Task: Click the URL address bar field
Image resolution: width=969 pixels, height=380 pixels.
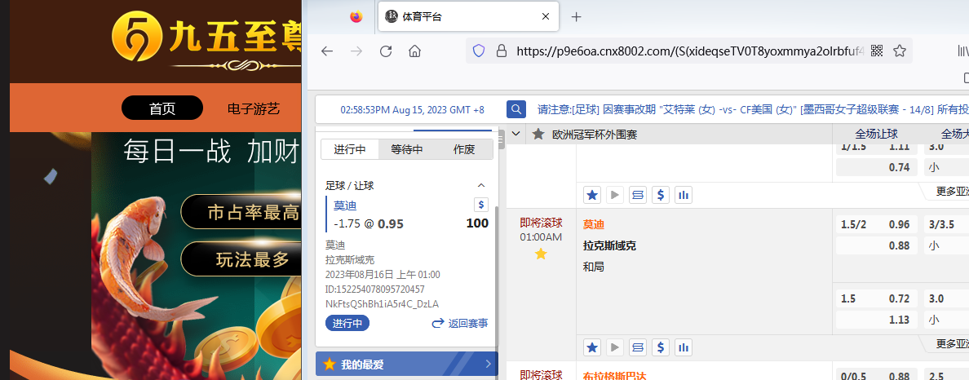Action: (685, 51)
